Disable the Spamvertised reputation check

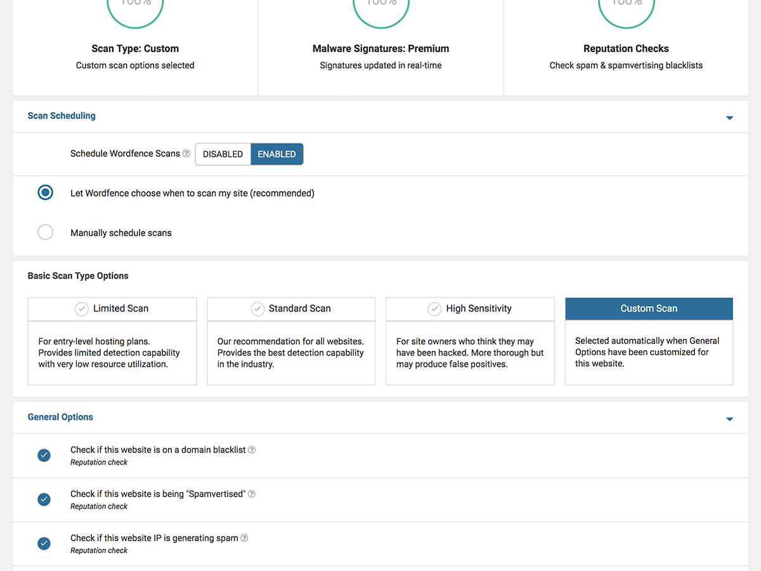[x=44, y=499]
